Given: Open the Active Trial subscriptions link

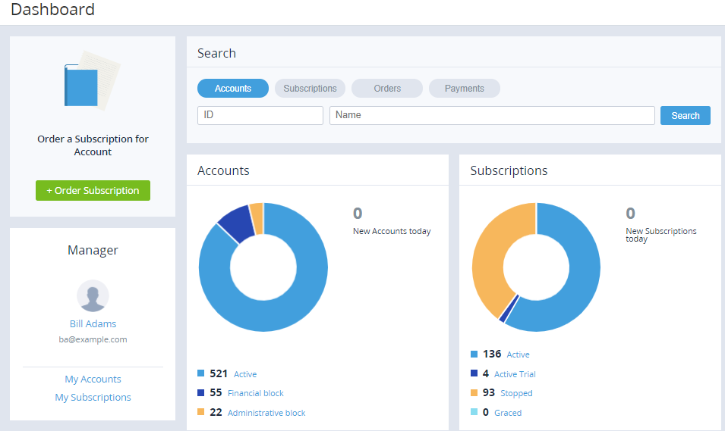Looking at the screenshot, I should point(515,374).
